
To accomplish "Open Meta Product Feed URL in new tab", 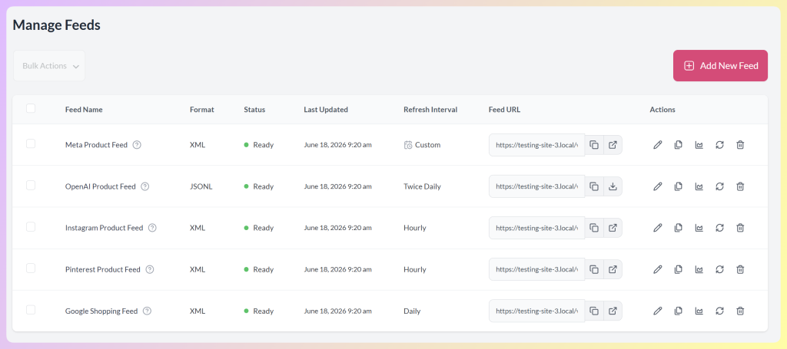I will pyautogui.click(x=613, y=145).
